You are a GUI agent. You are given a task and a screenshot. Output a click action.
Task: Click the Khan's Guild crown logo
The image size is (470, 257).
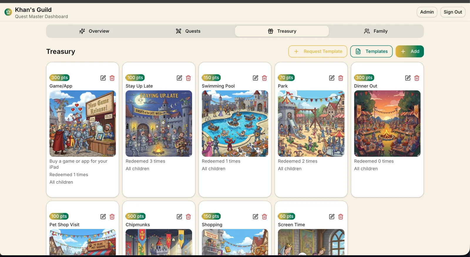(x=8, y=12)
